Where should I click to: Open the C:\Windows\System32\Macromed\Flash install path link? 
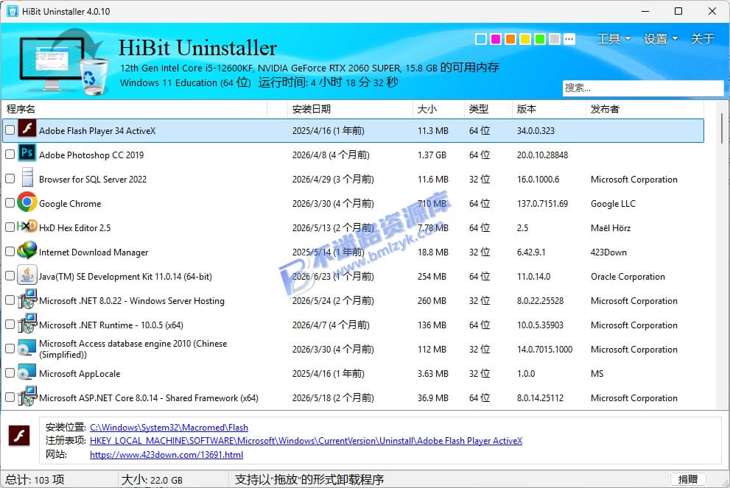pos(169,428)
